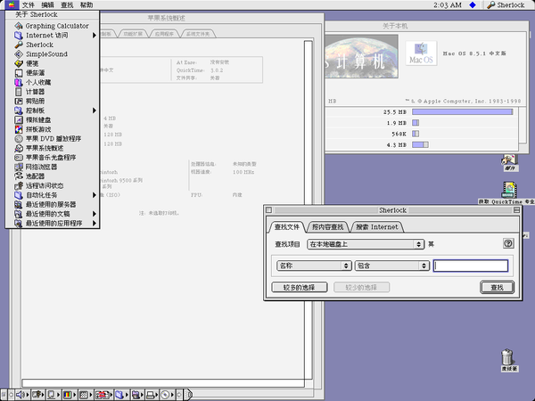Image resolution: width=535 pixels, height=401 pixels.
Task: Open the 名称 criteria dropdown
Action: (x=314, y=266)
